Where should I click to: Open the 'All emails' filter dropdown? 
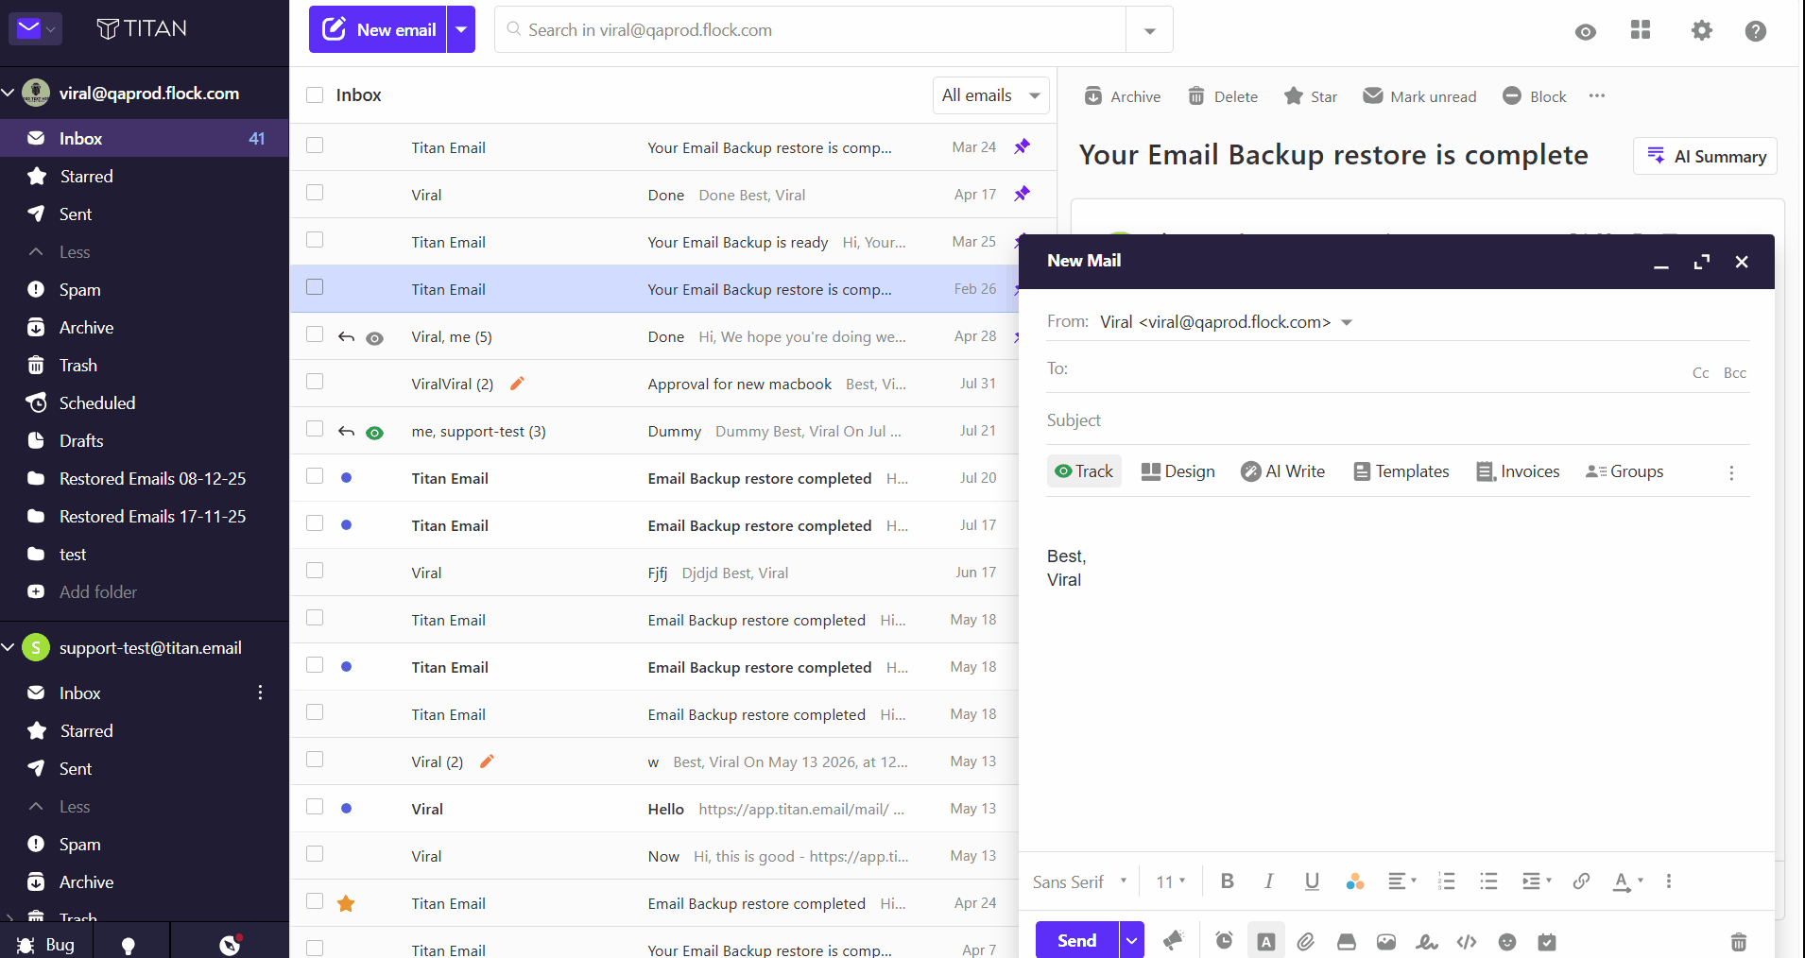(990, 95)
